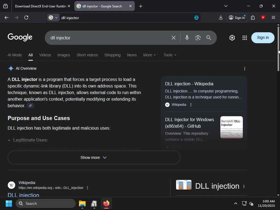Select the News results tab
This screenshot has height=210, width=280.
point(132,55)
